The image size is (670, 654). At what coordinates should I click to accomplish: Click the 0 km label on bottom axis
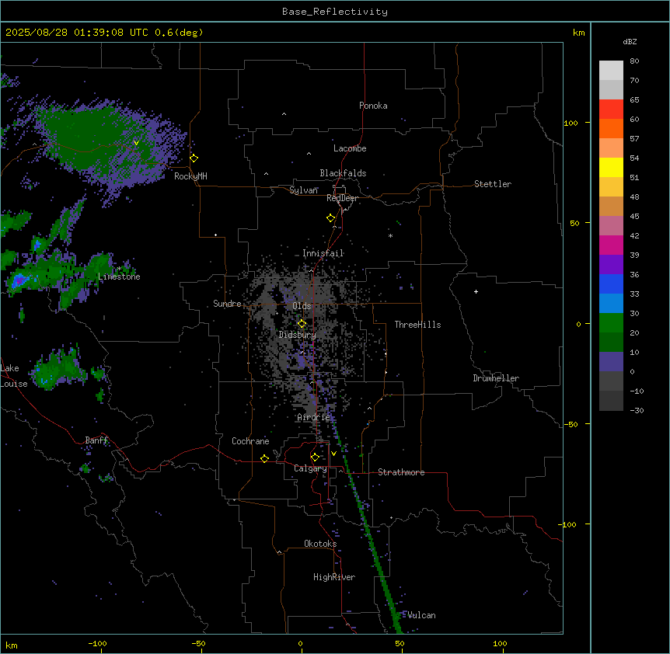click(x=300, y=643)
